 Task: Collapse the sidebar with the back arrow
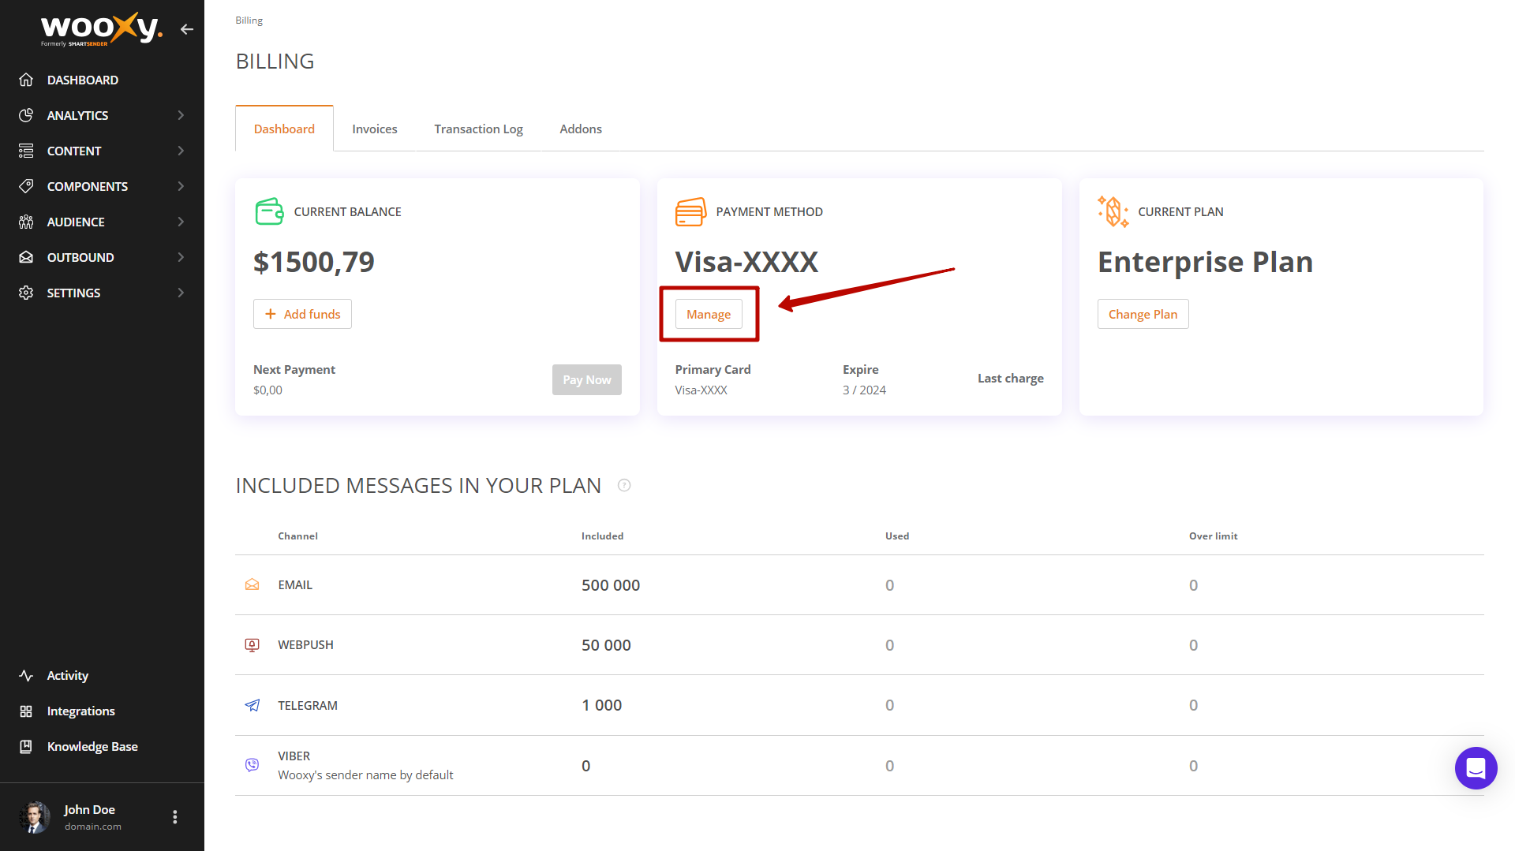(x=187, y=29)
